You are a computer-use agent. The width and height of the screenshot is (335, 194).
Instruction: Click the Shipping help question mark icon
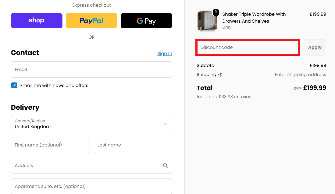220,75
